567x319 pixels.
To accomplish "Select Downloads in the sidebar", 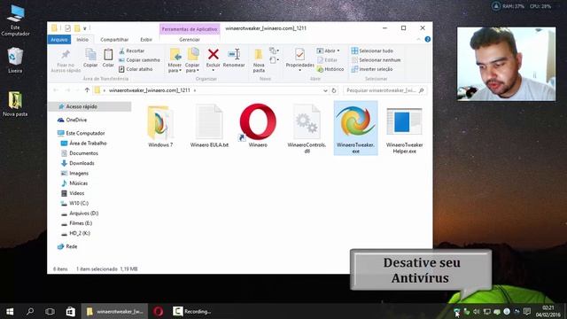I will click(x=78, y=163).
